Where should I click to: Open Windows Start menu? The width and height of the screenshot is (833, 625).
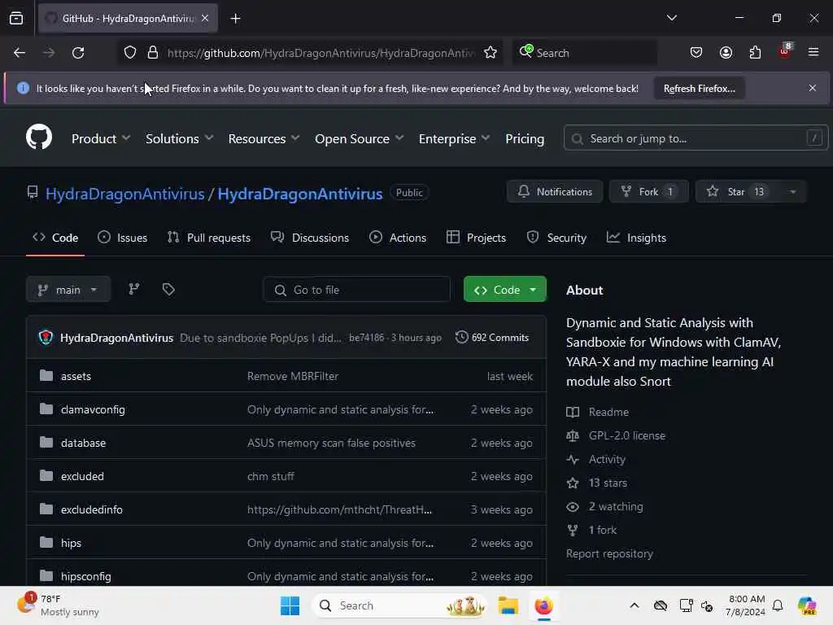click(290, 605)
